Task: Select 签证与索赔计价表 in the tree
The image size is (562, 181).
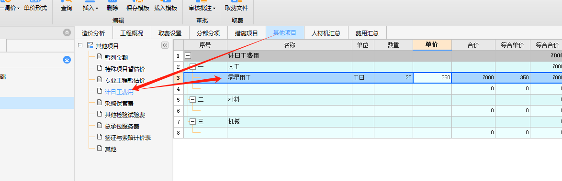Action: click(x=128, y=138)
